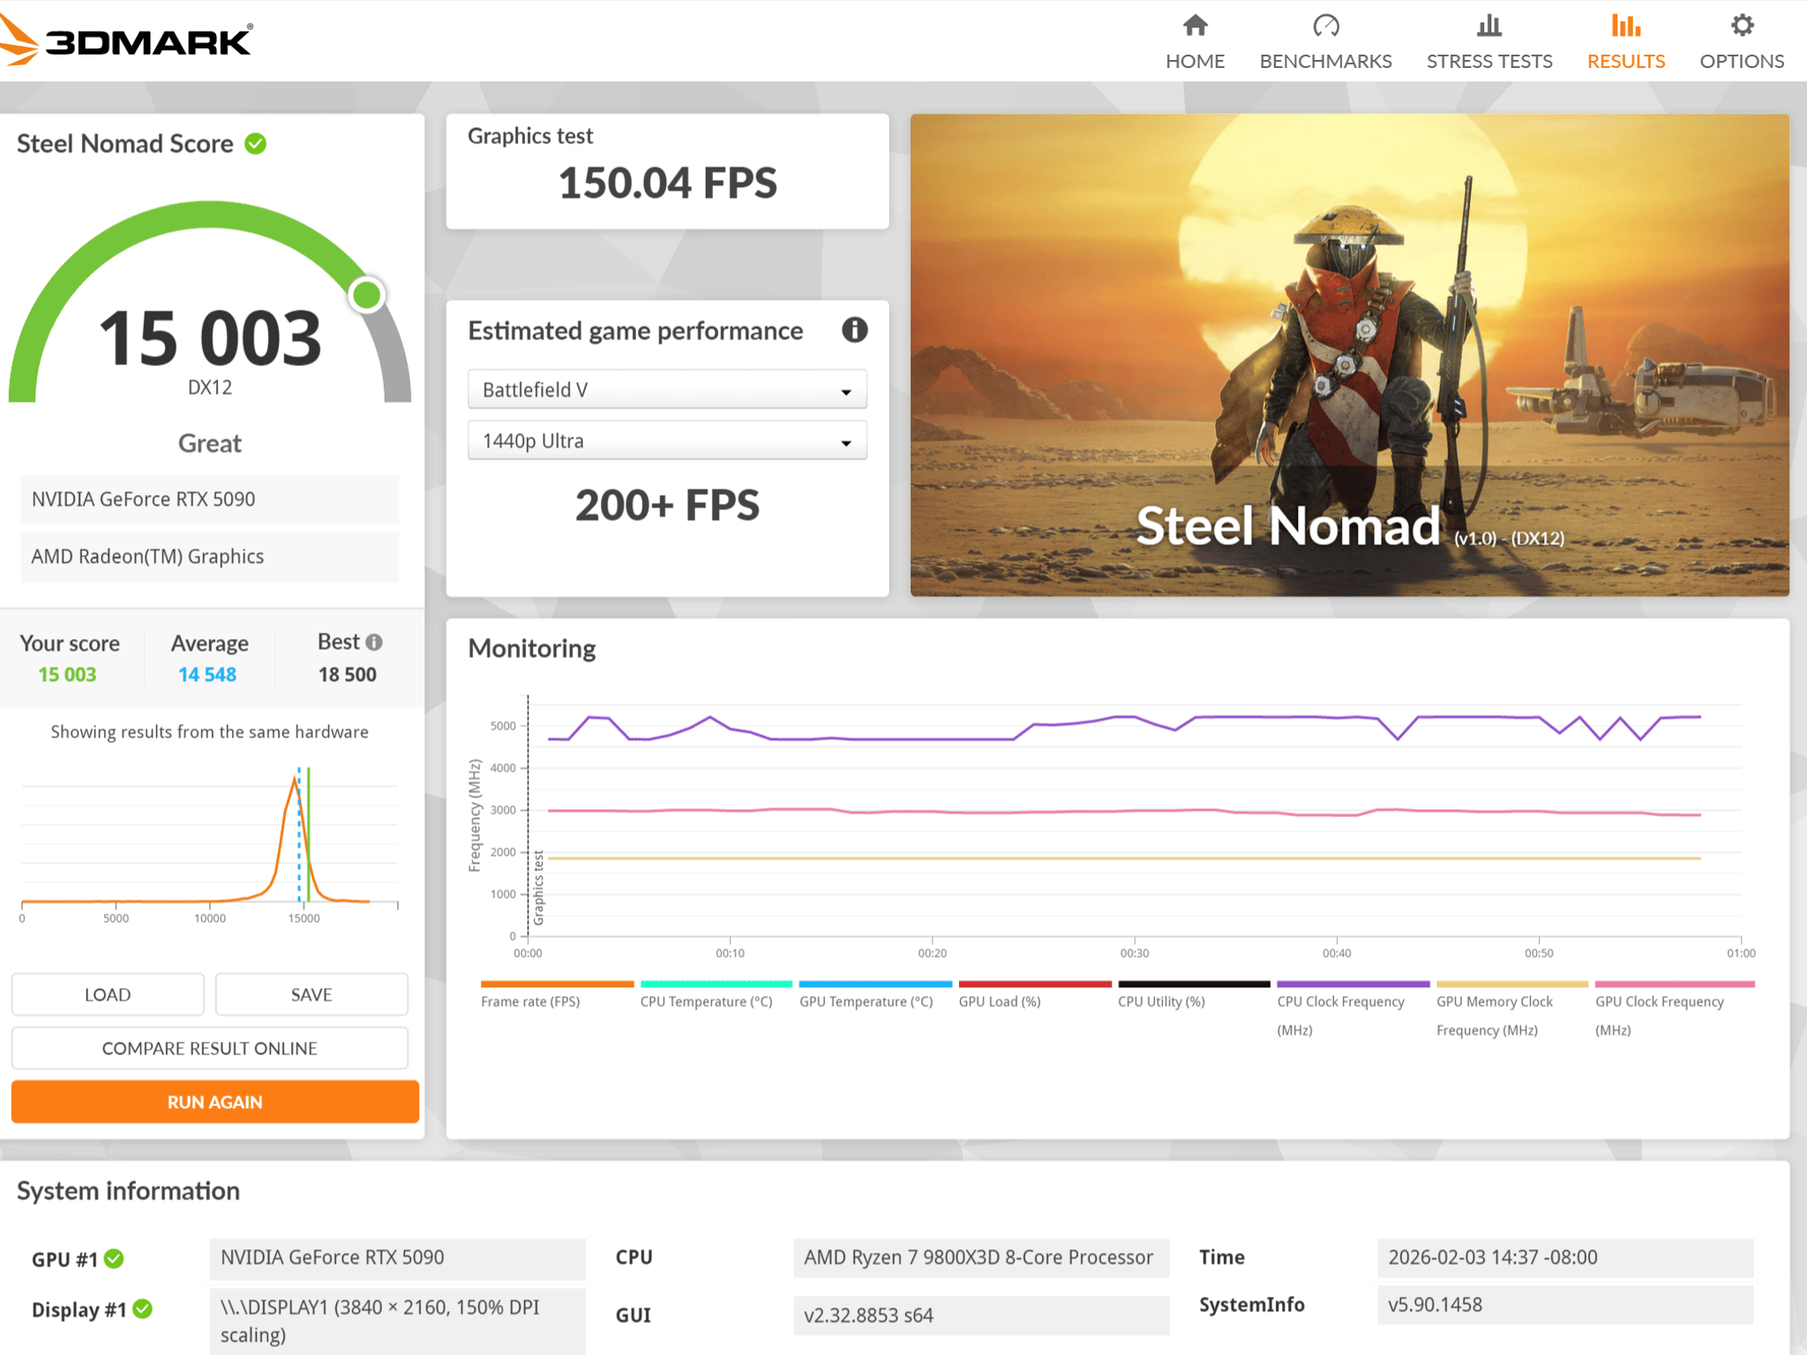This screenshot has height=1355, width=1807.
Task: Click the green check next to Display #1
Action: click(143, 1309)
